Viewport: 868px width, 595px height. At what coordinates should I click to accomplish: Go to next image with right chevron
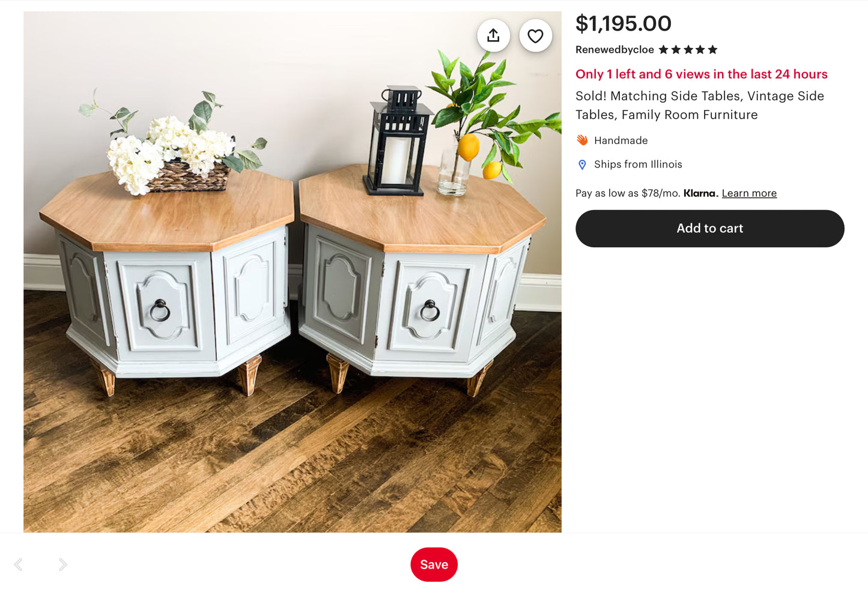[62, 564]
